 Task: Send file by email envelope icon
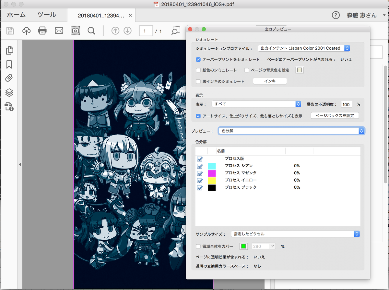[x=59, y=31]
